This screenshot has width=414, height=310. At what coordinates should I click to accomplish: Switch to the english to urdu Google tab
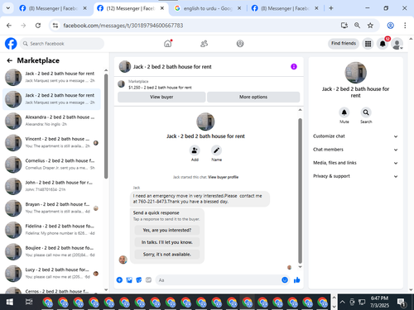208,8
